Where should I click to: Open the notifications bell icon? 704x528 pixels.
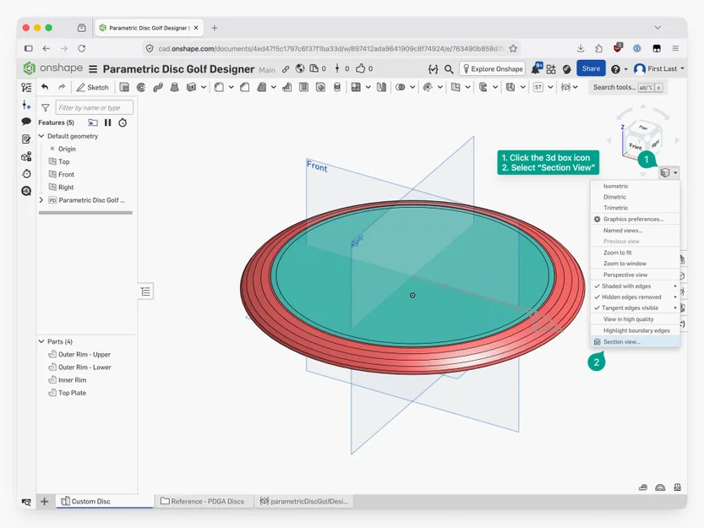(x=536, y=68)
